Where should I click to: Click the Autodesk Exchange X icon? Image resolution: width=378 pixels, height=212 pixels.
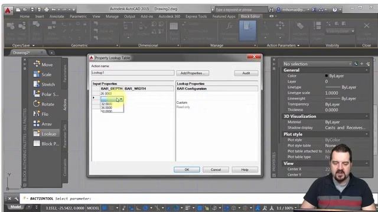click(x=314, y=10)
